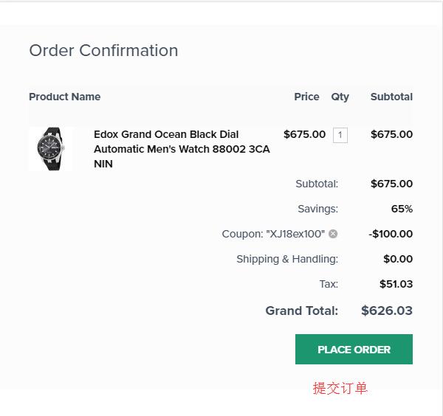Click the item row $675.00 subtotal
Screen dimensions: 443x416
pyautogui.click(x=391, y=134)
